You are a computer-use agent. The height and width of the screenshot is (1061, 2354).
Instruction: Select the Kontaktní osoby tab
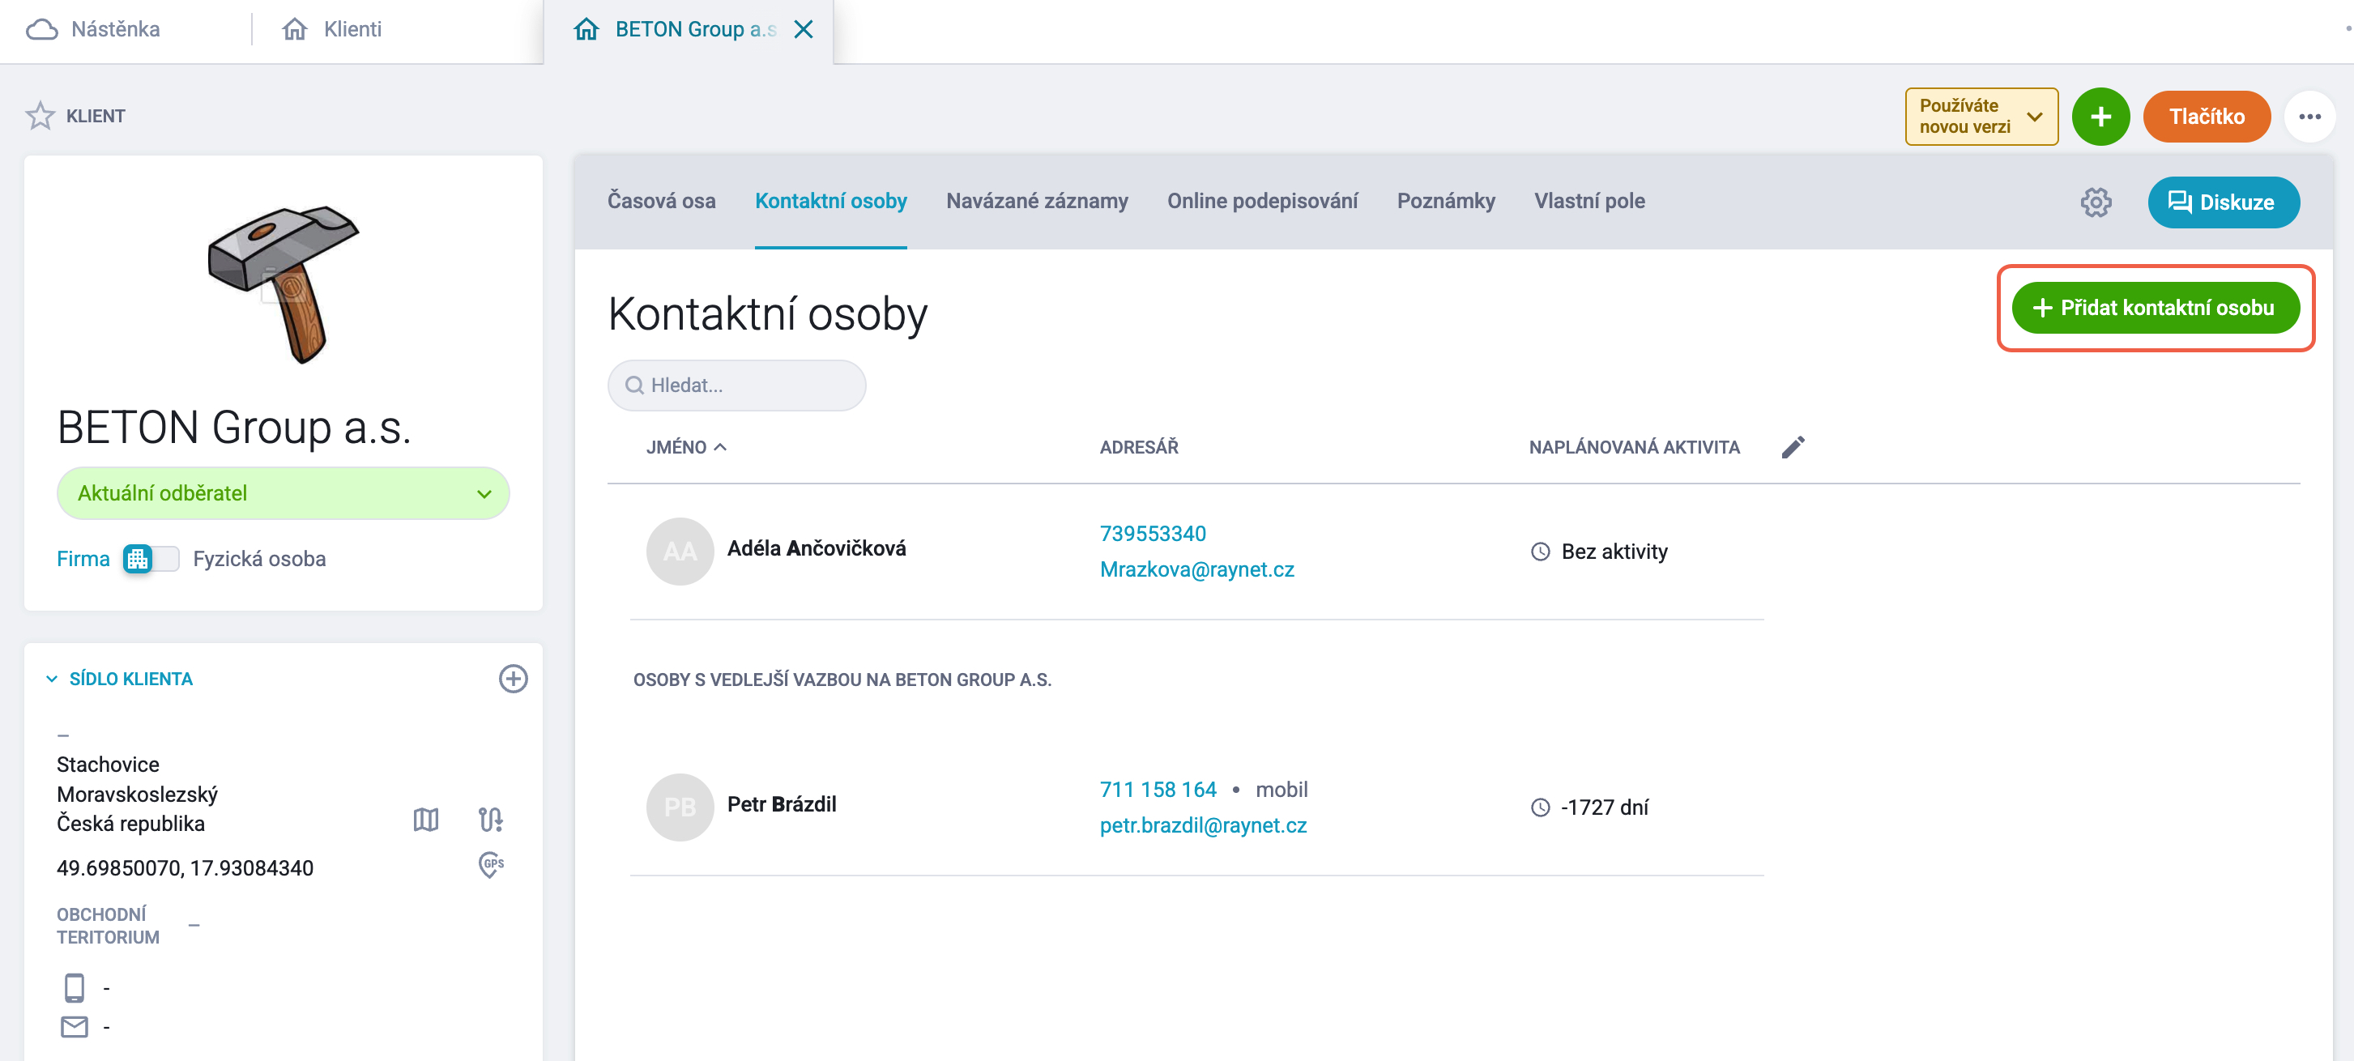click(x=830, y=201)
